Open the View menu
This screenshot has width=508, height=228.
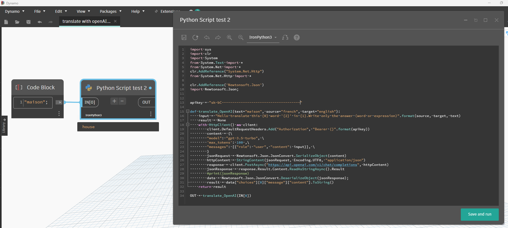click(x=83, y=11)
